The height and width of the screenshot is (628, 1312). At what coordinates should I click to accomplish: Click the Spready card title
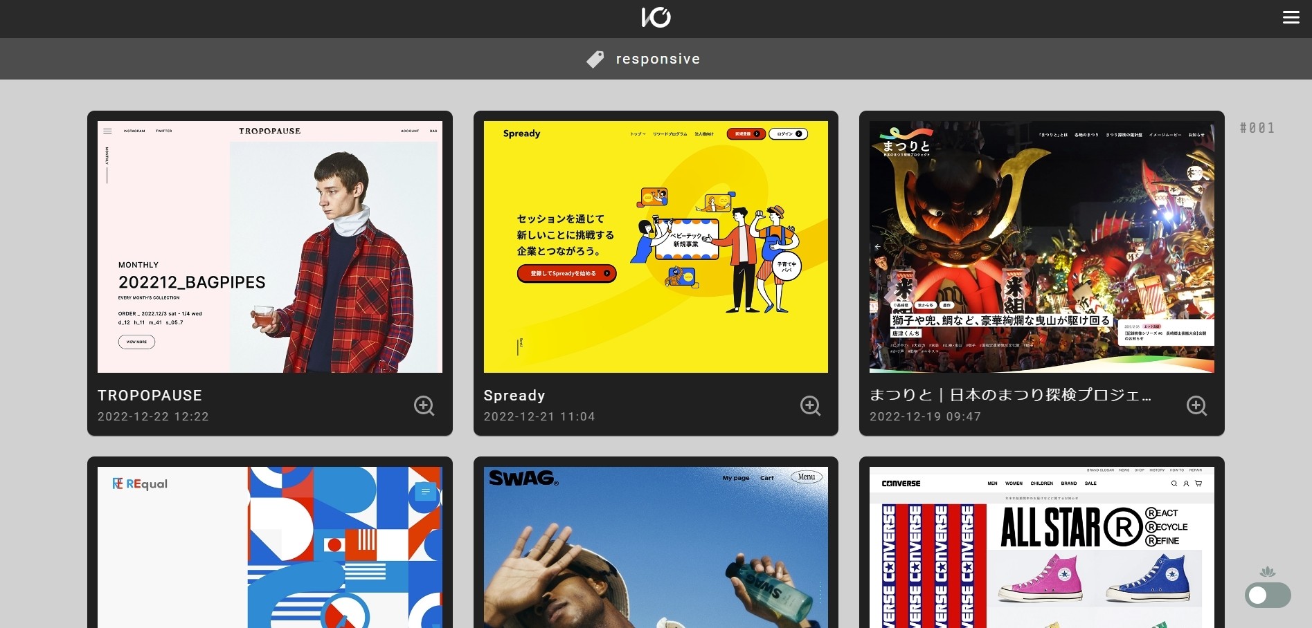[x=514, y=396]
